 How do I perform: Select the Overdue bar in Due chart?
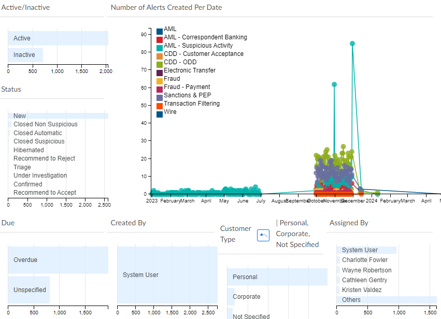pyautogui.click(x=58, y=260)
